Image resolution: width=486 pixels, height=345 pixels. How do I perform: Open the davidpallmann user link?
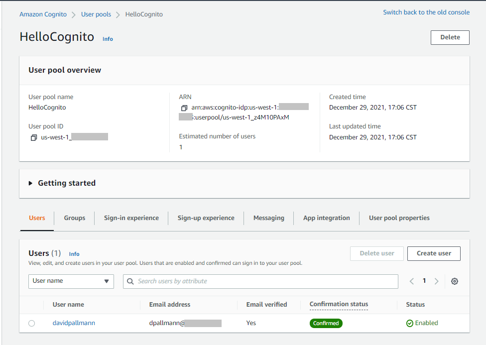[x=74, y=323]
